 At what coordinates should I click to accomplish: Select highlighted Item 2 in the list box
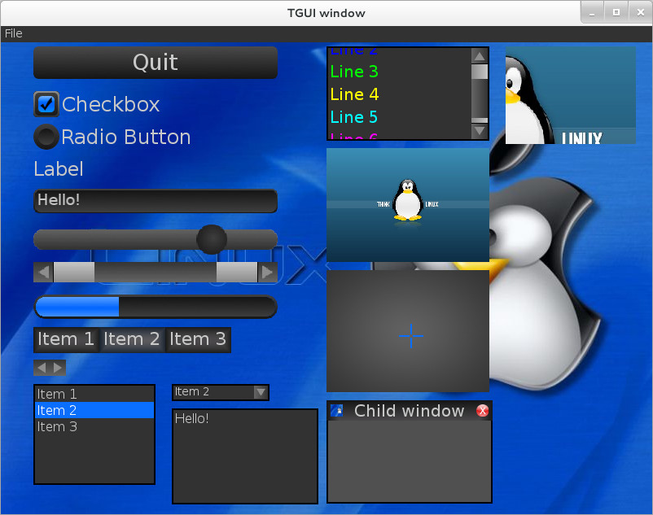pyautogui.click(x=94, y=410)
